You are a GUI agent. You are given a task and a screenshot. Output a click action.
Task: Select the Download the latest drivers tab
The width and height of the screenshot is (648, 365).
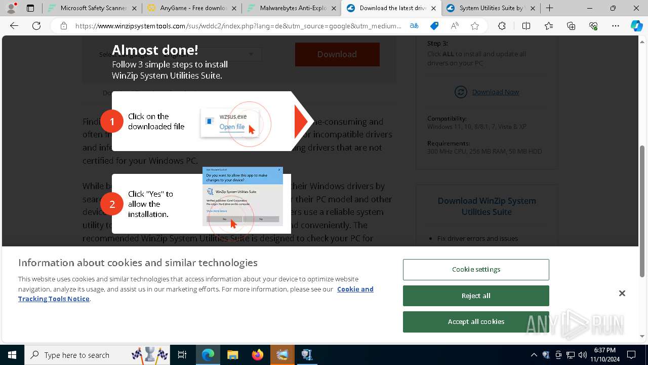391,8
